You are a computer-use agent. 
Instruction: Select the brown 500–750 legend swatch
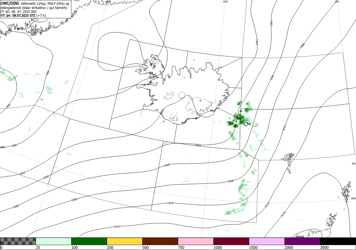coord(160,241)
